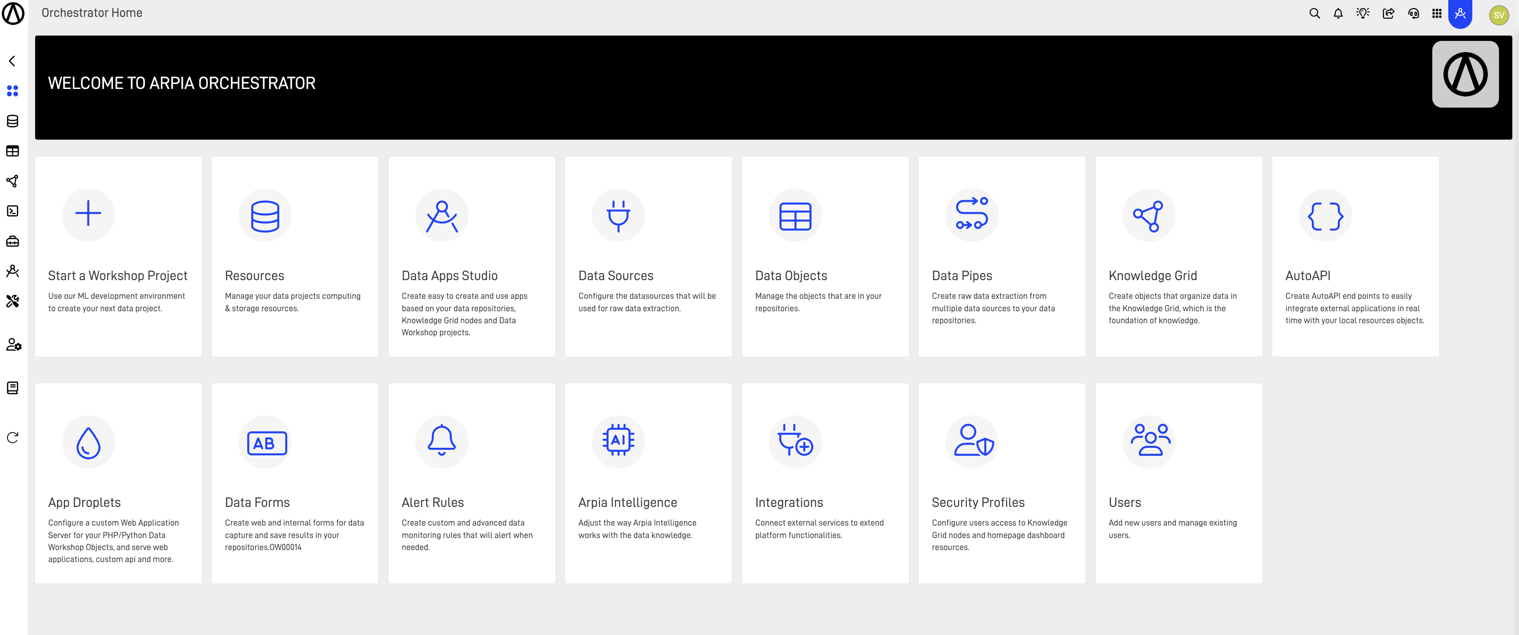This screenshot has height=635, width=1519.
Task: Click the 'WELCOME TO ARPIA ORCHESTRATOR' heading
Action: click(181, 83)
